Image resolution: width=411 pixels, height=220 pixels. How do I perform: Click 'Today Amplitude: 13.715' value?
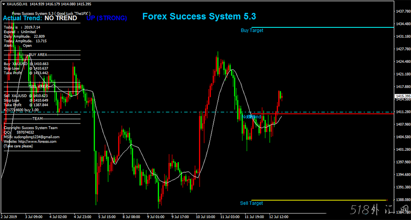coord(25,41)
